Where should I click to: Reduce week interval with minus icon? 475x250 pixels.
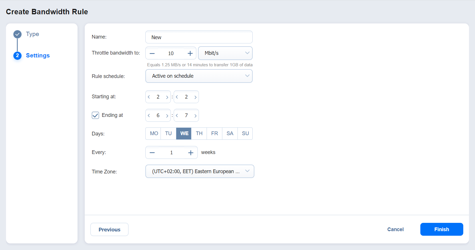[152, 153]
